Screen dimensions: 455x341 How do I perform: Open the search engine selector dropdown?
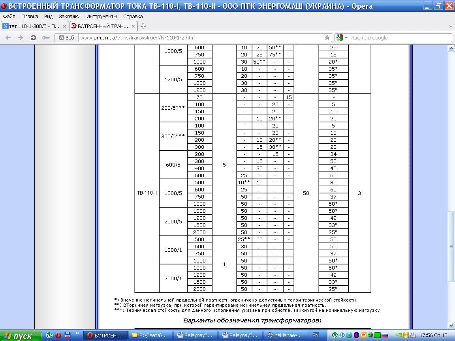[x=342, y=38]
